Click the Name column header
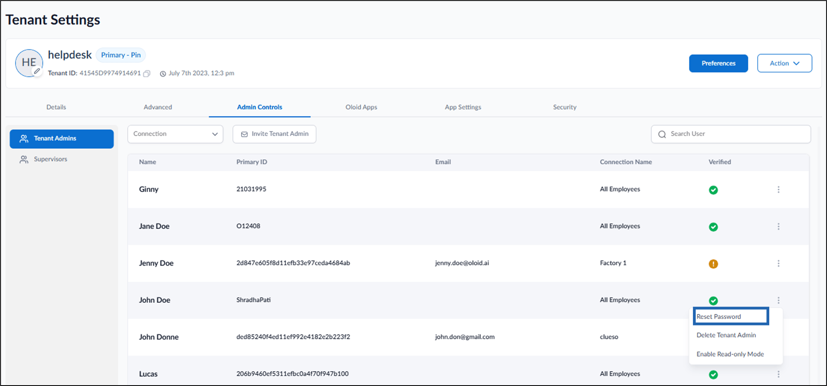This screenshot has width=827, height=386. pos(147,162)
